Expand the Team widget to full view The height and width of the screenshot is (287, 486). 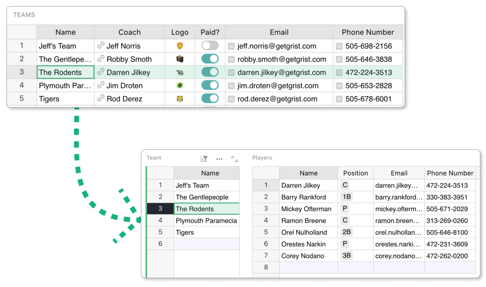[235, 159]
